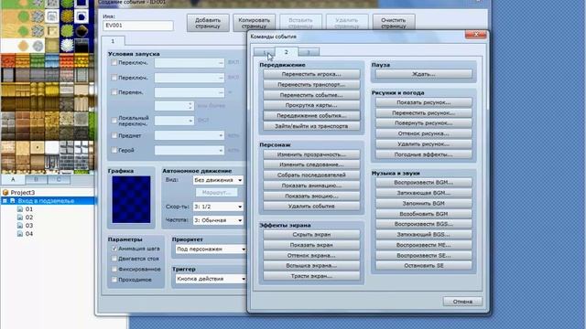This screenshot has width=586, height=329.
Task: Enable the Двигается стоя checkbox
Action: click(114, 259)
